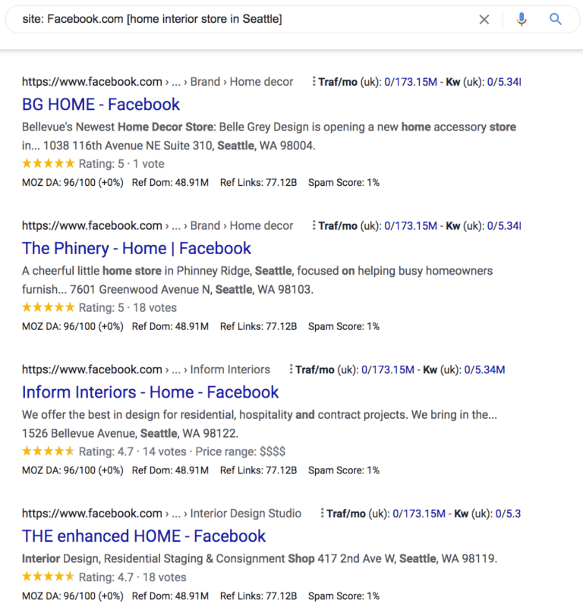Expand the breadcrumb ellipsis on Inform Interiors result

coord(176,369)
